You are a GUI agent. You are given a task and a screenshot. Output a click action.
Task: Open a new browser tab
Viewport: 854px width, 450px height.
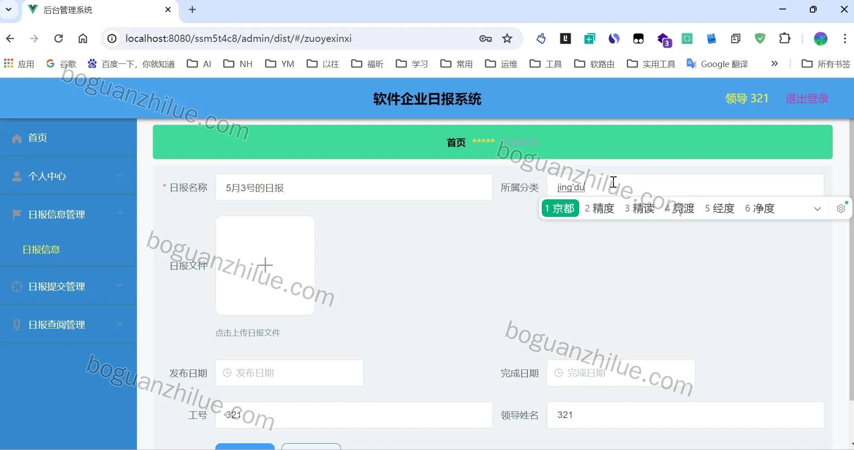click(192, 9)
